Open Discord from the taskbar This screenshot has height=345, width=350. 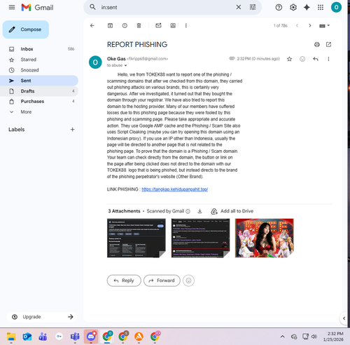coord(91,337)
